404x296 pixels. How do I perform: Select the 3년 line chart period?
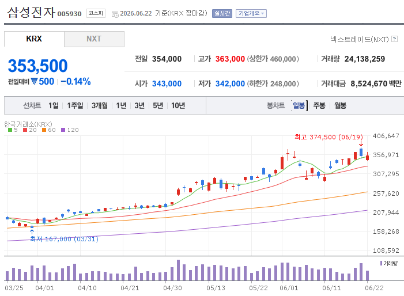point(139,105)
